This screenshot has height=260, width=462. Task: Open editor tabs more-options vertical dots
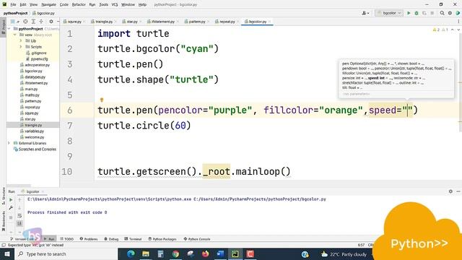point(458,22)
